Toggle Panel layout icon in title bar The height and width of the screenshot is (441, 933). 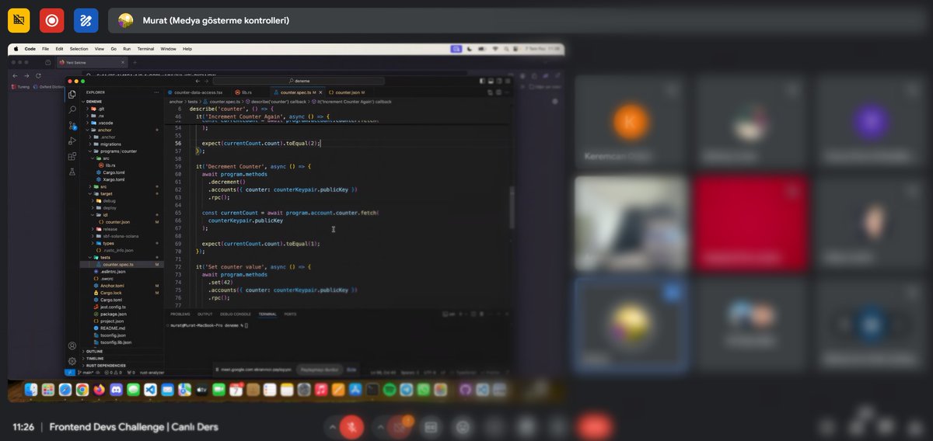pyautogui.click(x=491, y=81)
